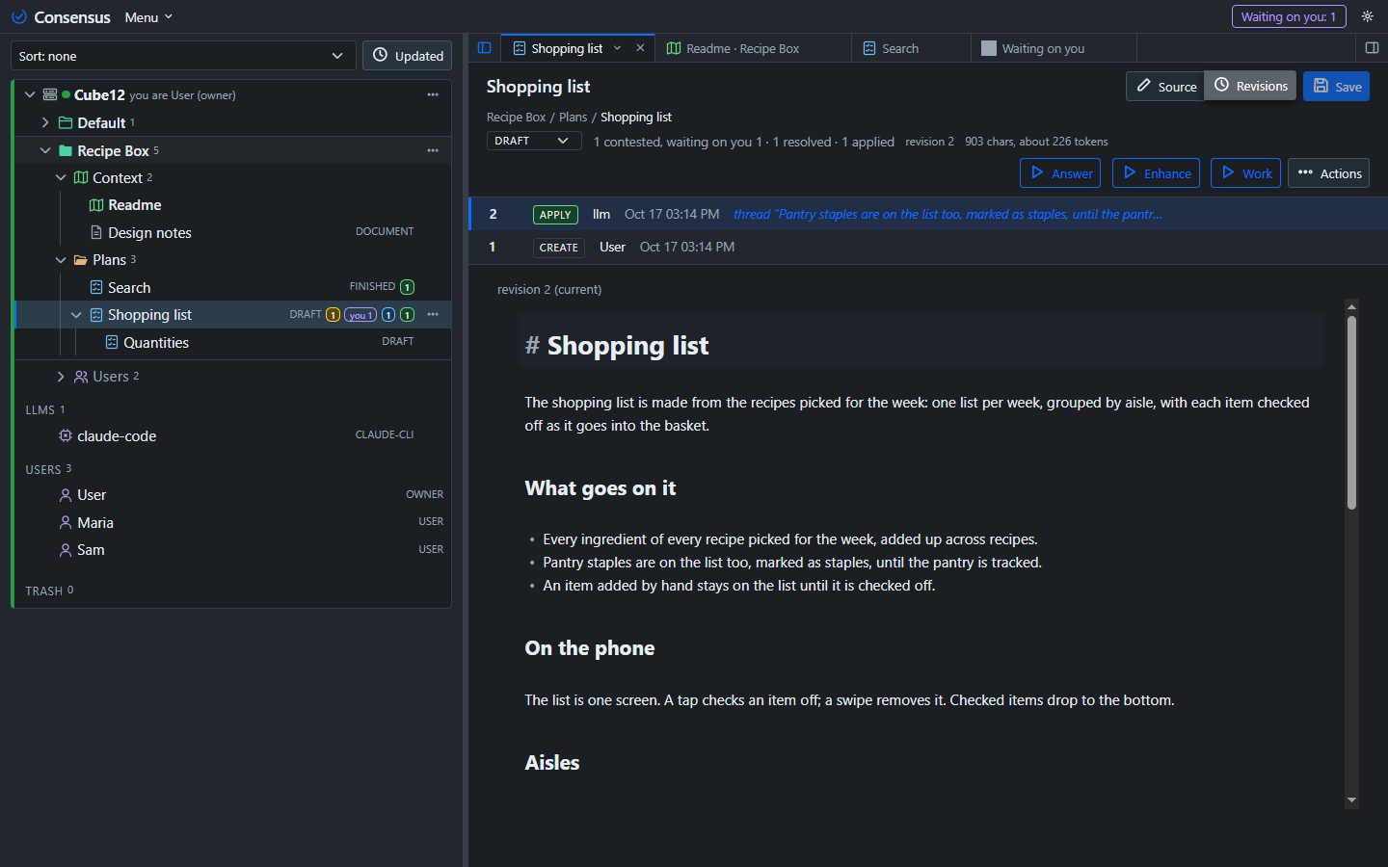Viewport: 1388px width, 867px height.
Task: Run the Work action
Action: tap(1245, 173)
